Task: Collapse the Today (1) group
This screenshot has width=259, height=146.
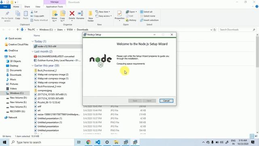Action: (32, 41)
